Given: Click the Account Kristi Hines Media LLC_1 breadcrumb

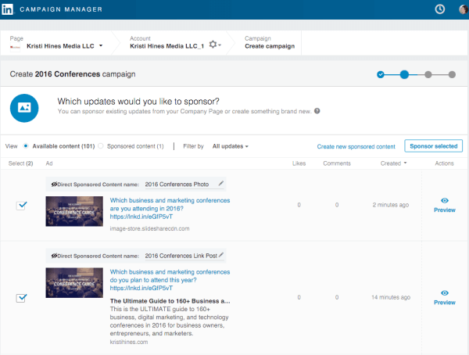Looking at the screenshot, I should [x=167, y=46].
